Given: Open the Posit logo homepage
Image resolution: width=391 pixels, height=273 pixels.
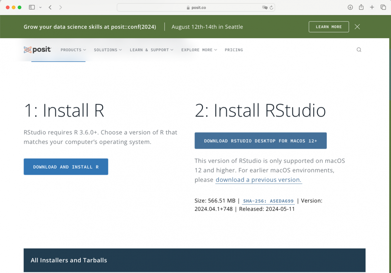Looking at the screenshot, I should (37, 50).
